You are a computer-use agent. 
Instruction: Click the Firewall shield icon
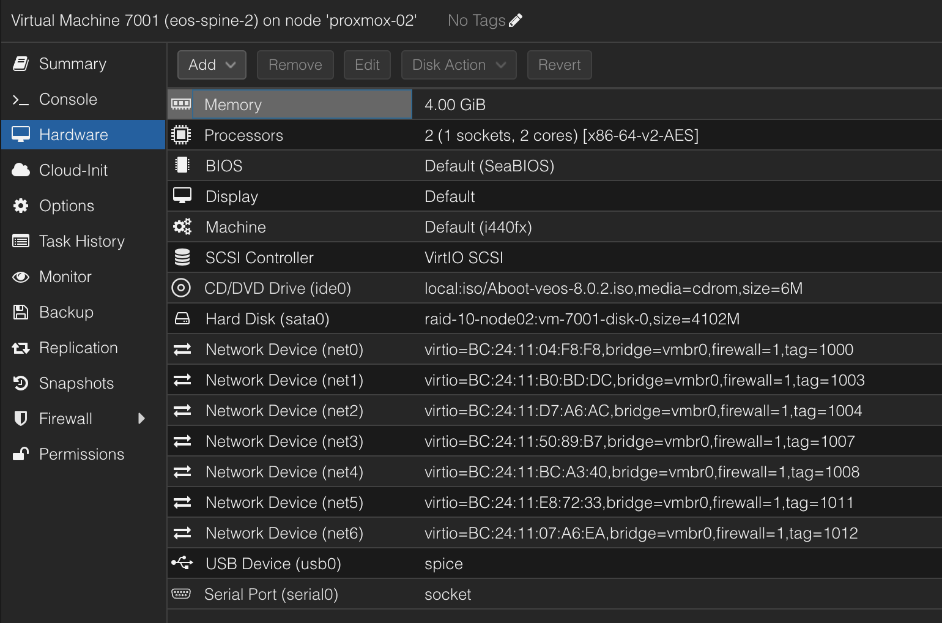(21, 419)
